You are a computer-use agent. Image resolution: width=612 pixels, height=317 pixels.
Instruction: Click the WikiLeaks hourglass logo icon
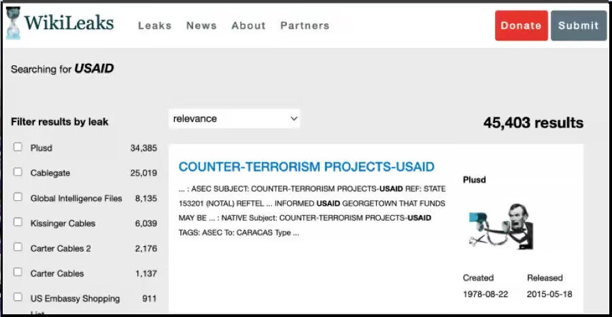[13, 22]
